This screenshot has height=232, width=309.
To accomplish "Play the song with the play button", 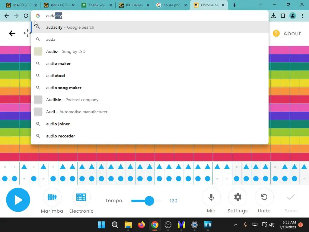I will [x=18, y=200].
